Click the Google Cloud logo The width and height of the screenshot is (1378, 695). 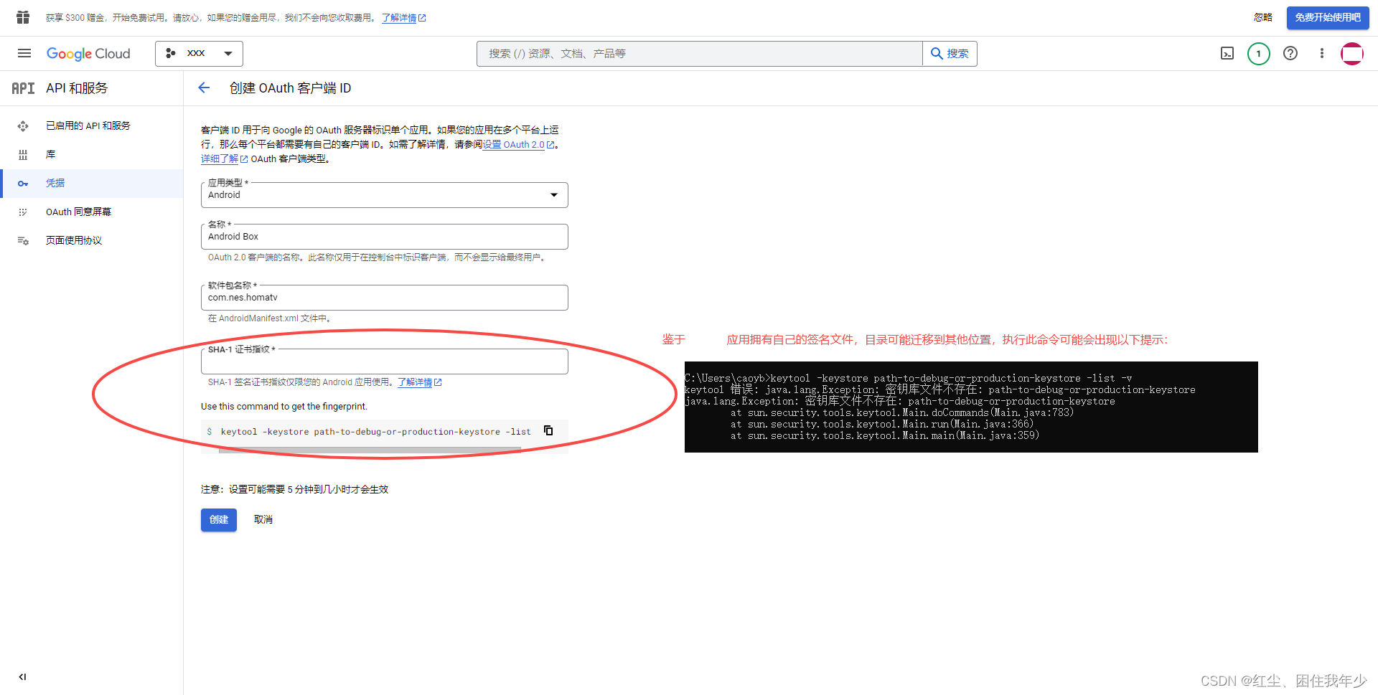(88, 54)
